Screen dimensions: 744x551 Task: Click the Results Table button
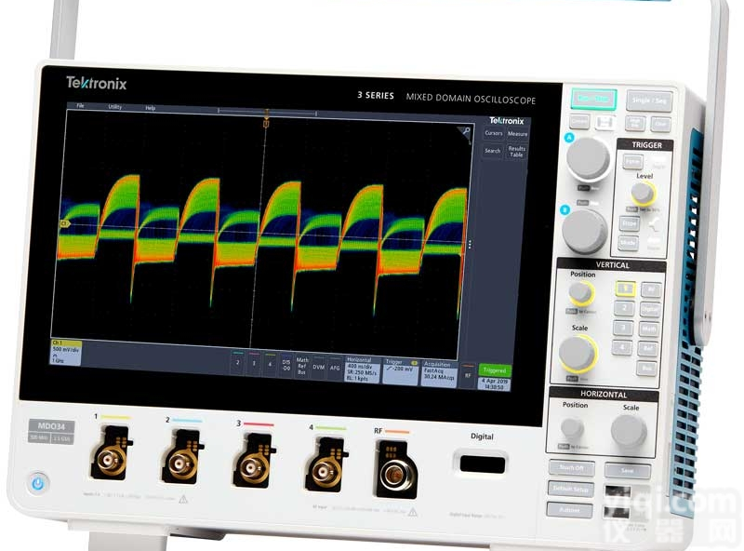pyautogui.click(x=516, y=152)
